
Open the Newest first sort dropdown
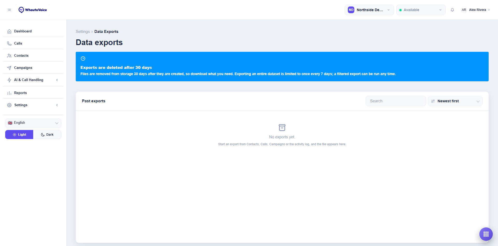tap(455, 101)
